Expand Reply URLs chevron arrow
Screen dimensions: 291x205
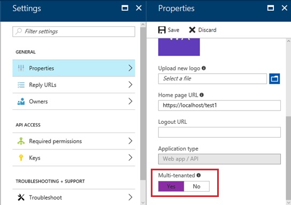(x=131, y=85)
